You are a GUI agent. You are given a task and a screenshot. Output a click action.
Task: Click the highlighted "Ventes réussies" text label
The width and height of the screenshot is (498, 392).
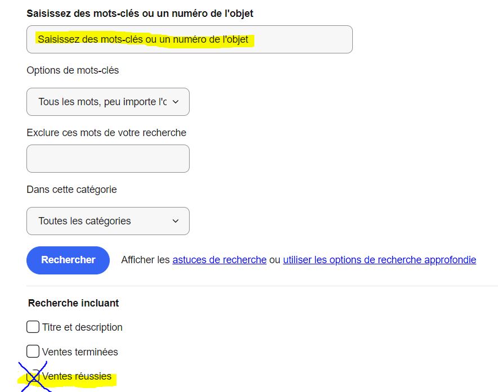(77, 376)
